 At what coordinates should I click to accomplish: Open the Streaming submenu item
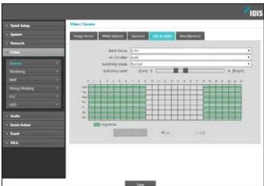33,71
